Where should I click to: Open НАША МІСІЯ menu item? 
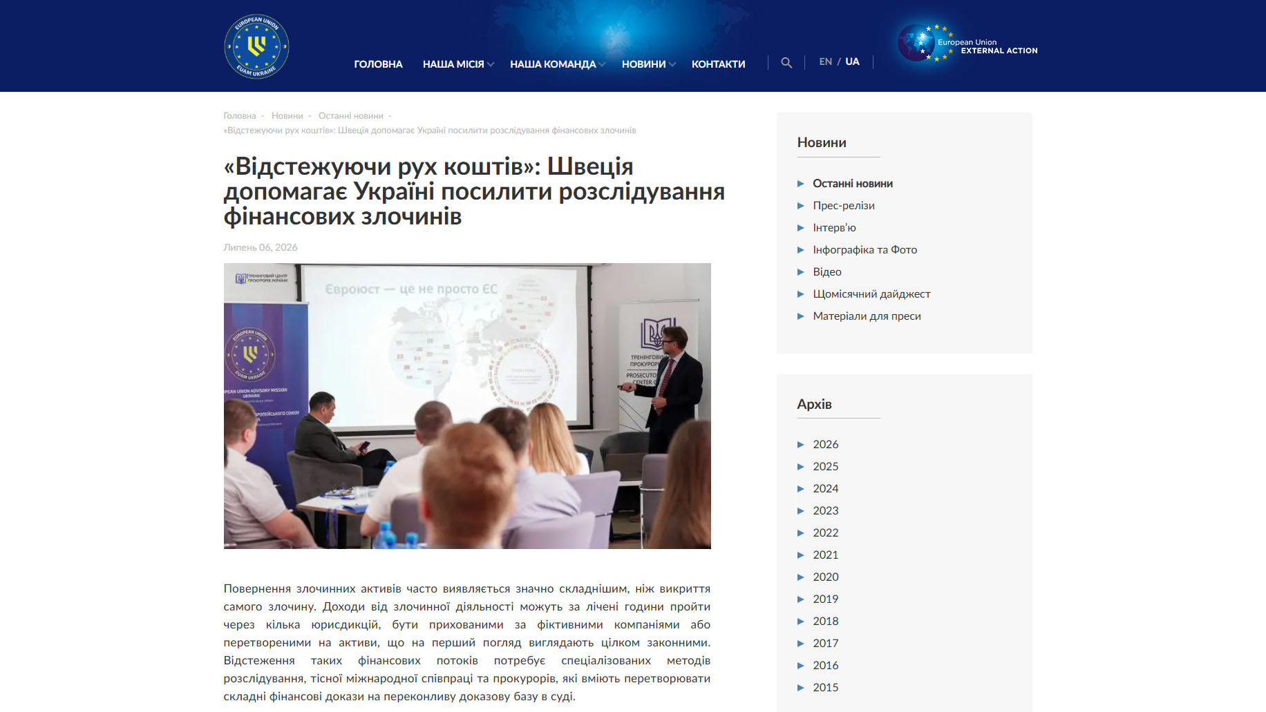[453, 64]
